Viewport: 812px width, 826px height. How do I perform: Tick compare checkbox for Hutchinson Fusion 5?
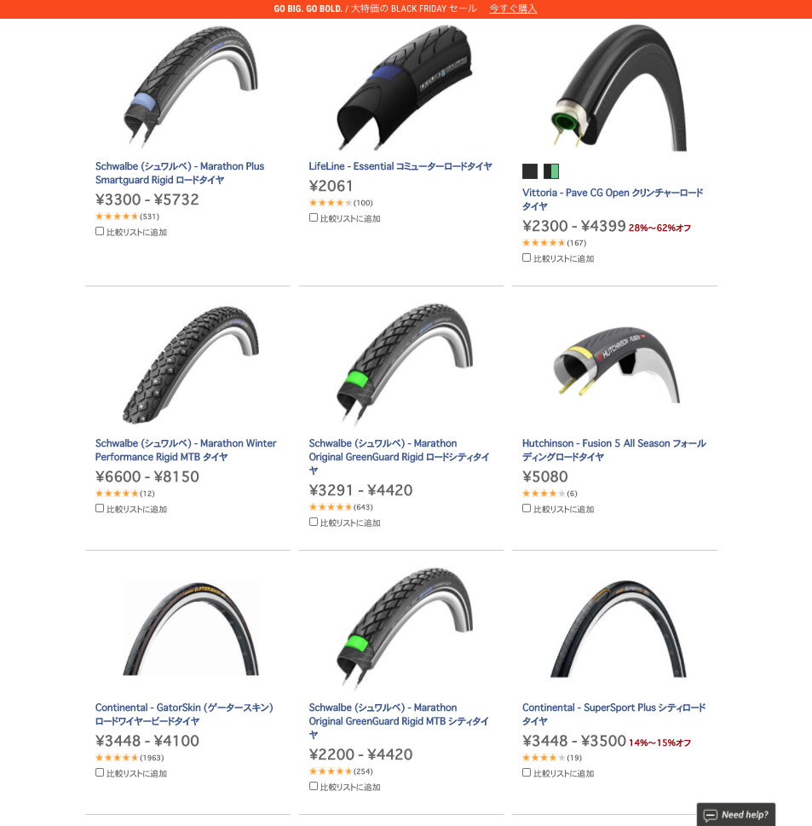(x=527, y=508)
